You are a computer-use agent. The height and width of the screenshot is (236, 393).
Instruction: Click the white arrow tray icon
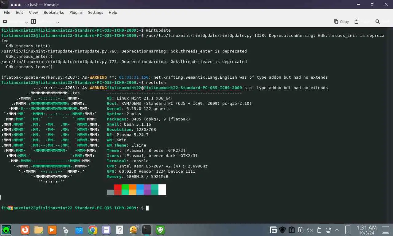[x=273, y=230]
